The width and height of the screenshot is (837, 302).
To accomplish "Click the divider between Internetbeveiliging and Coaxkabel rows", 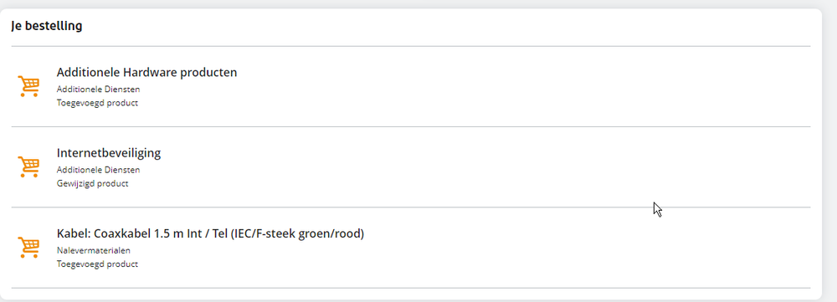I will pyautogui.click(x=410, y=207).
